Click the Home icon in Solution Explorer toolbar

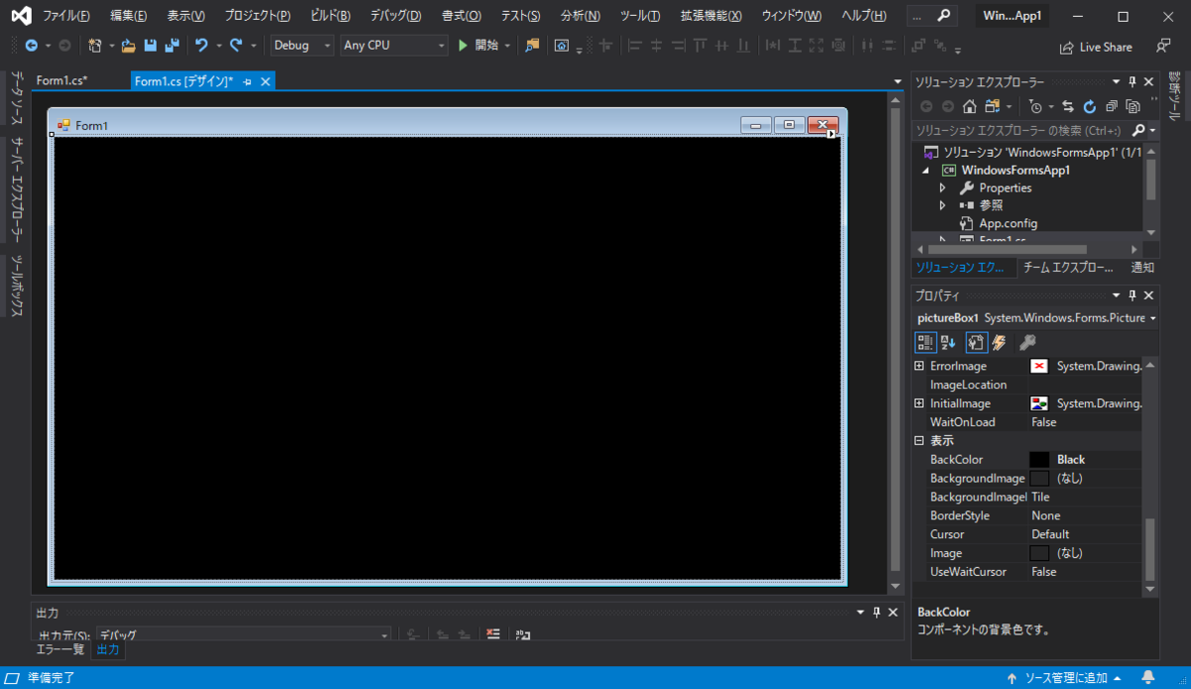pos(969,106)
